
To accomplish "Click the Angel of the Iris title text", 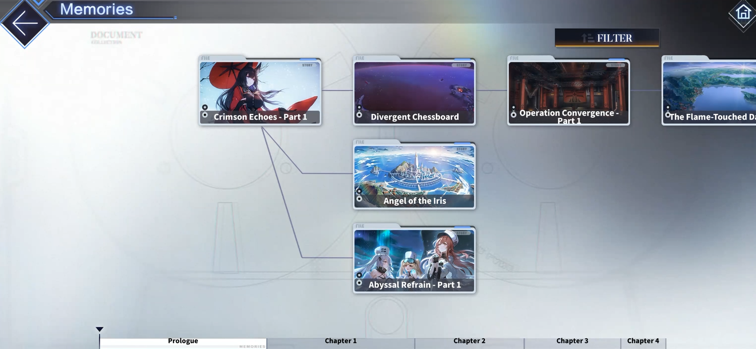I will pos(415,201).
